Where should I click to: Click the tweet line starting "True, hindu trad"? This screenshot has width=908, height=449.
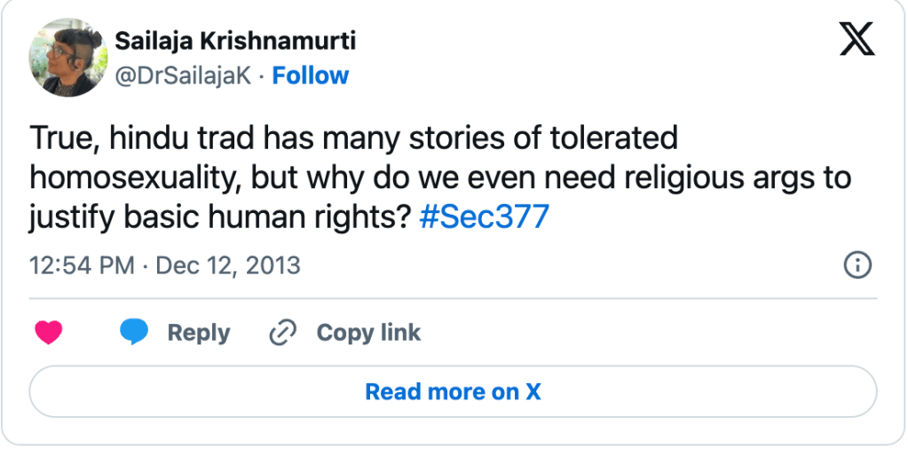[x=352, y=138]
